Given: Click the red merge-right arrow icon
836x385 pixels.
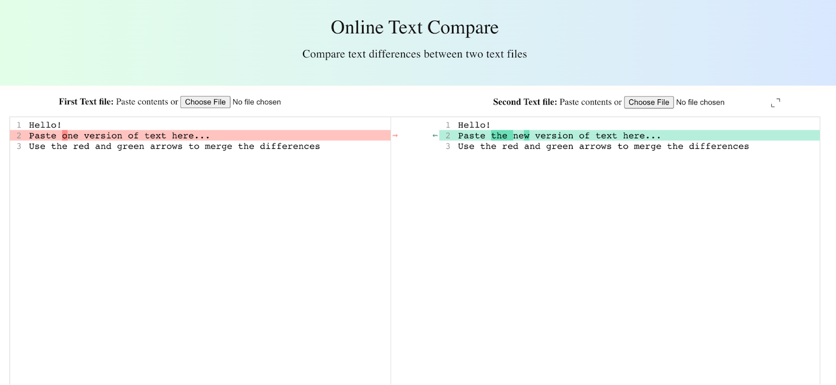Looking at the screenshot, I should point(395,136).
